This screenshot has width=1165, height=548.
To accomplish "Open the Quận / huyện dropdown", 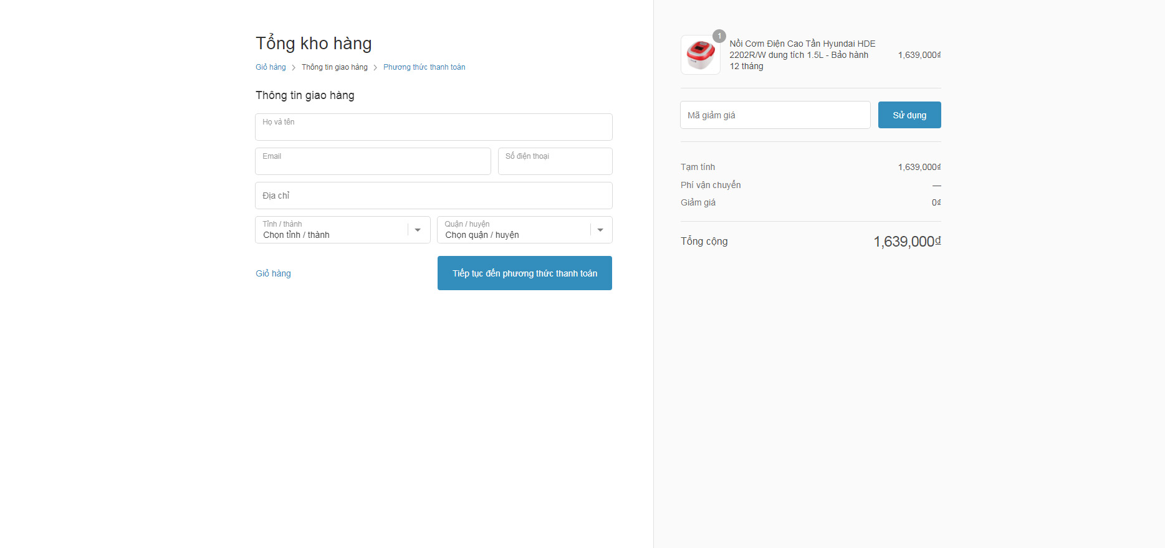I will tap(524, 230).
